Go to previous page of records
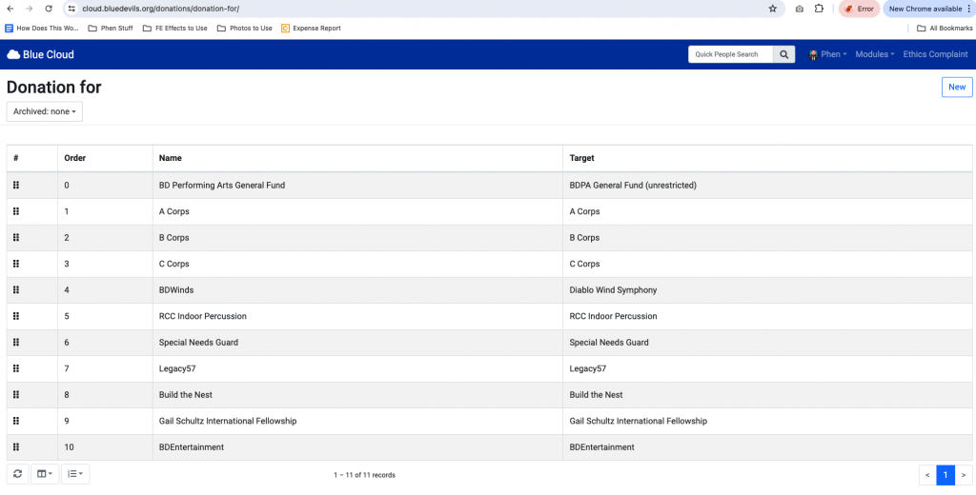 pos(927,475)
